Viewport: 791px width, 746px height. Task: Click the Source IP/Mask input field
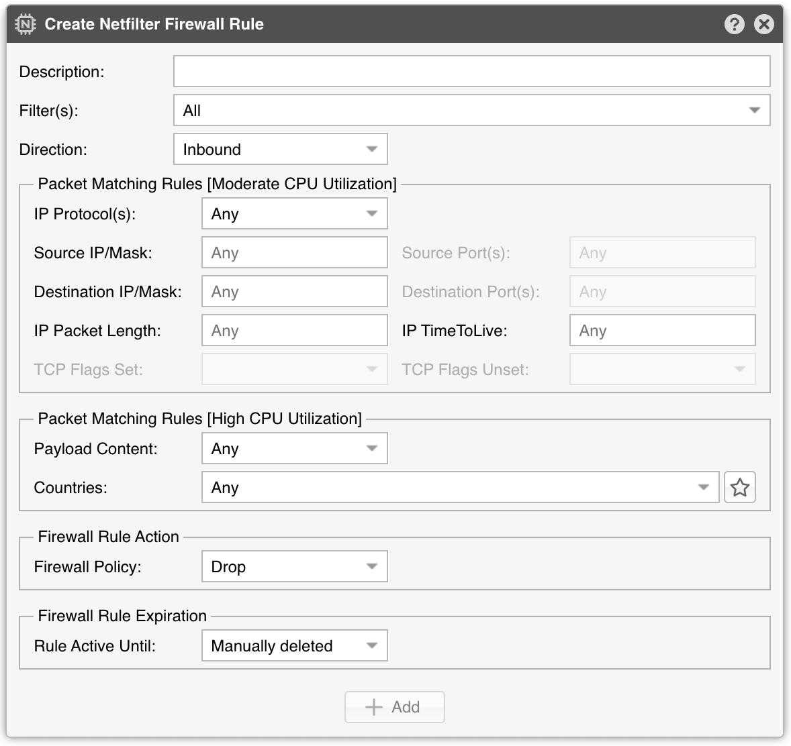tap(295, 252)
